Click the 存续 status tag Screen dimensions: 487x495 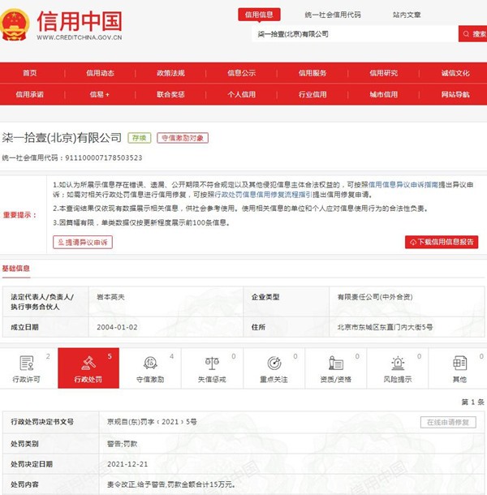(x=140, y=138)
